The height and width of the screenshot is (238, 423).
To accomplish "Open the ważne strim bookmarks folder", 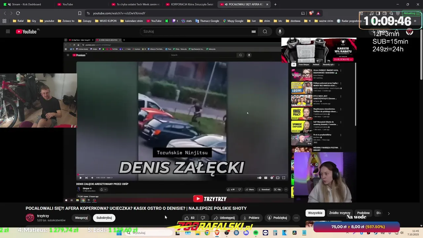I will click(x=323, y=21).
